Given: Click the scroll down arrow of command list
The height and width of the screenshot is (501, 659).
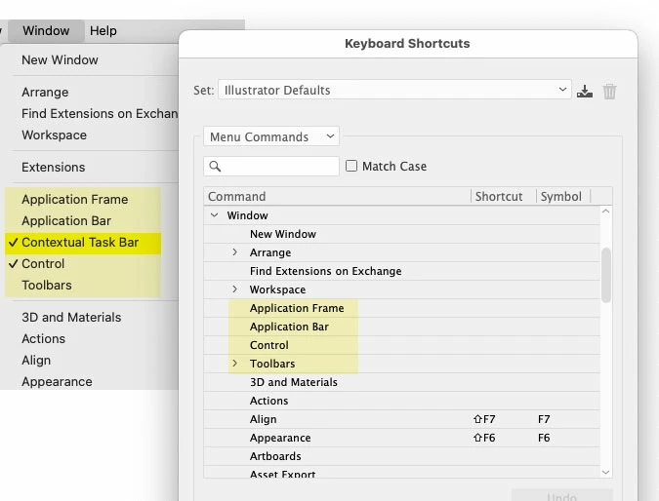Looking at the screenshot, I should (605, 473).
